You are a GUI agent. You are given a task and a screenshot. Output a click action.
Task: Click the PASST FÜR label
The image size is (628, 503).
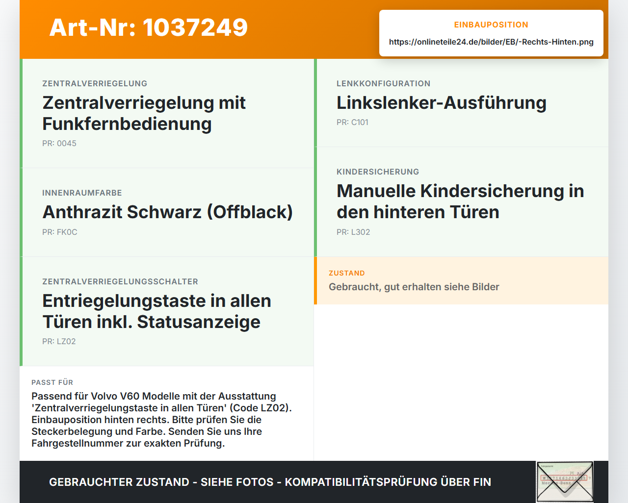coord(52,382)
